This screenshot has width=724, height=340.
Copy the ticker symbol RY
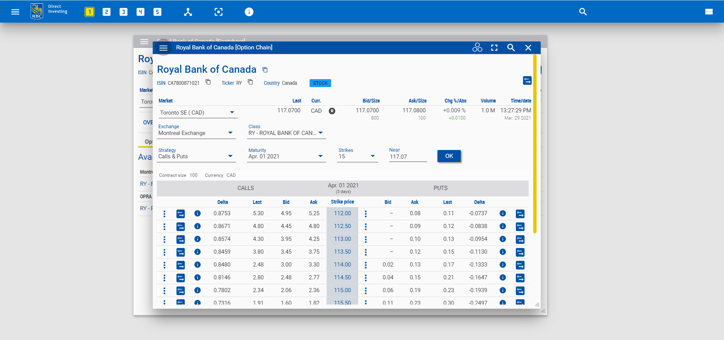click(x=250, y=82)
